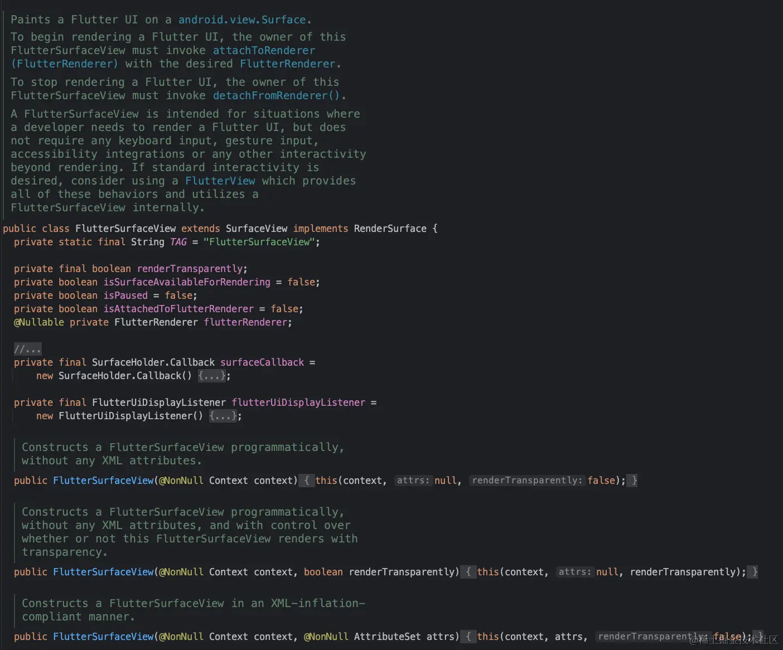
Task: Expand folded SurfaceHolder.Callback() body
Action: coord(212,376)
